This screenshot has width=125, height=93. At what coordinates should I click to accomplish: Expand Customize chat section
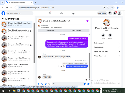(x=107, y=43)
